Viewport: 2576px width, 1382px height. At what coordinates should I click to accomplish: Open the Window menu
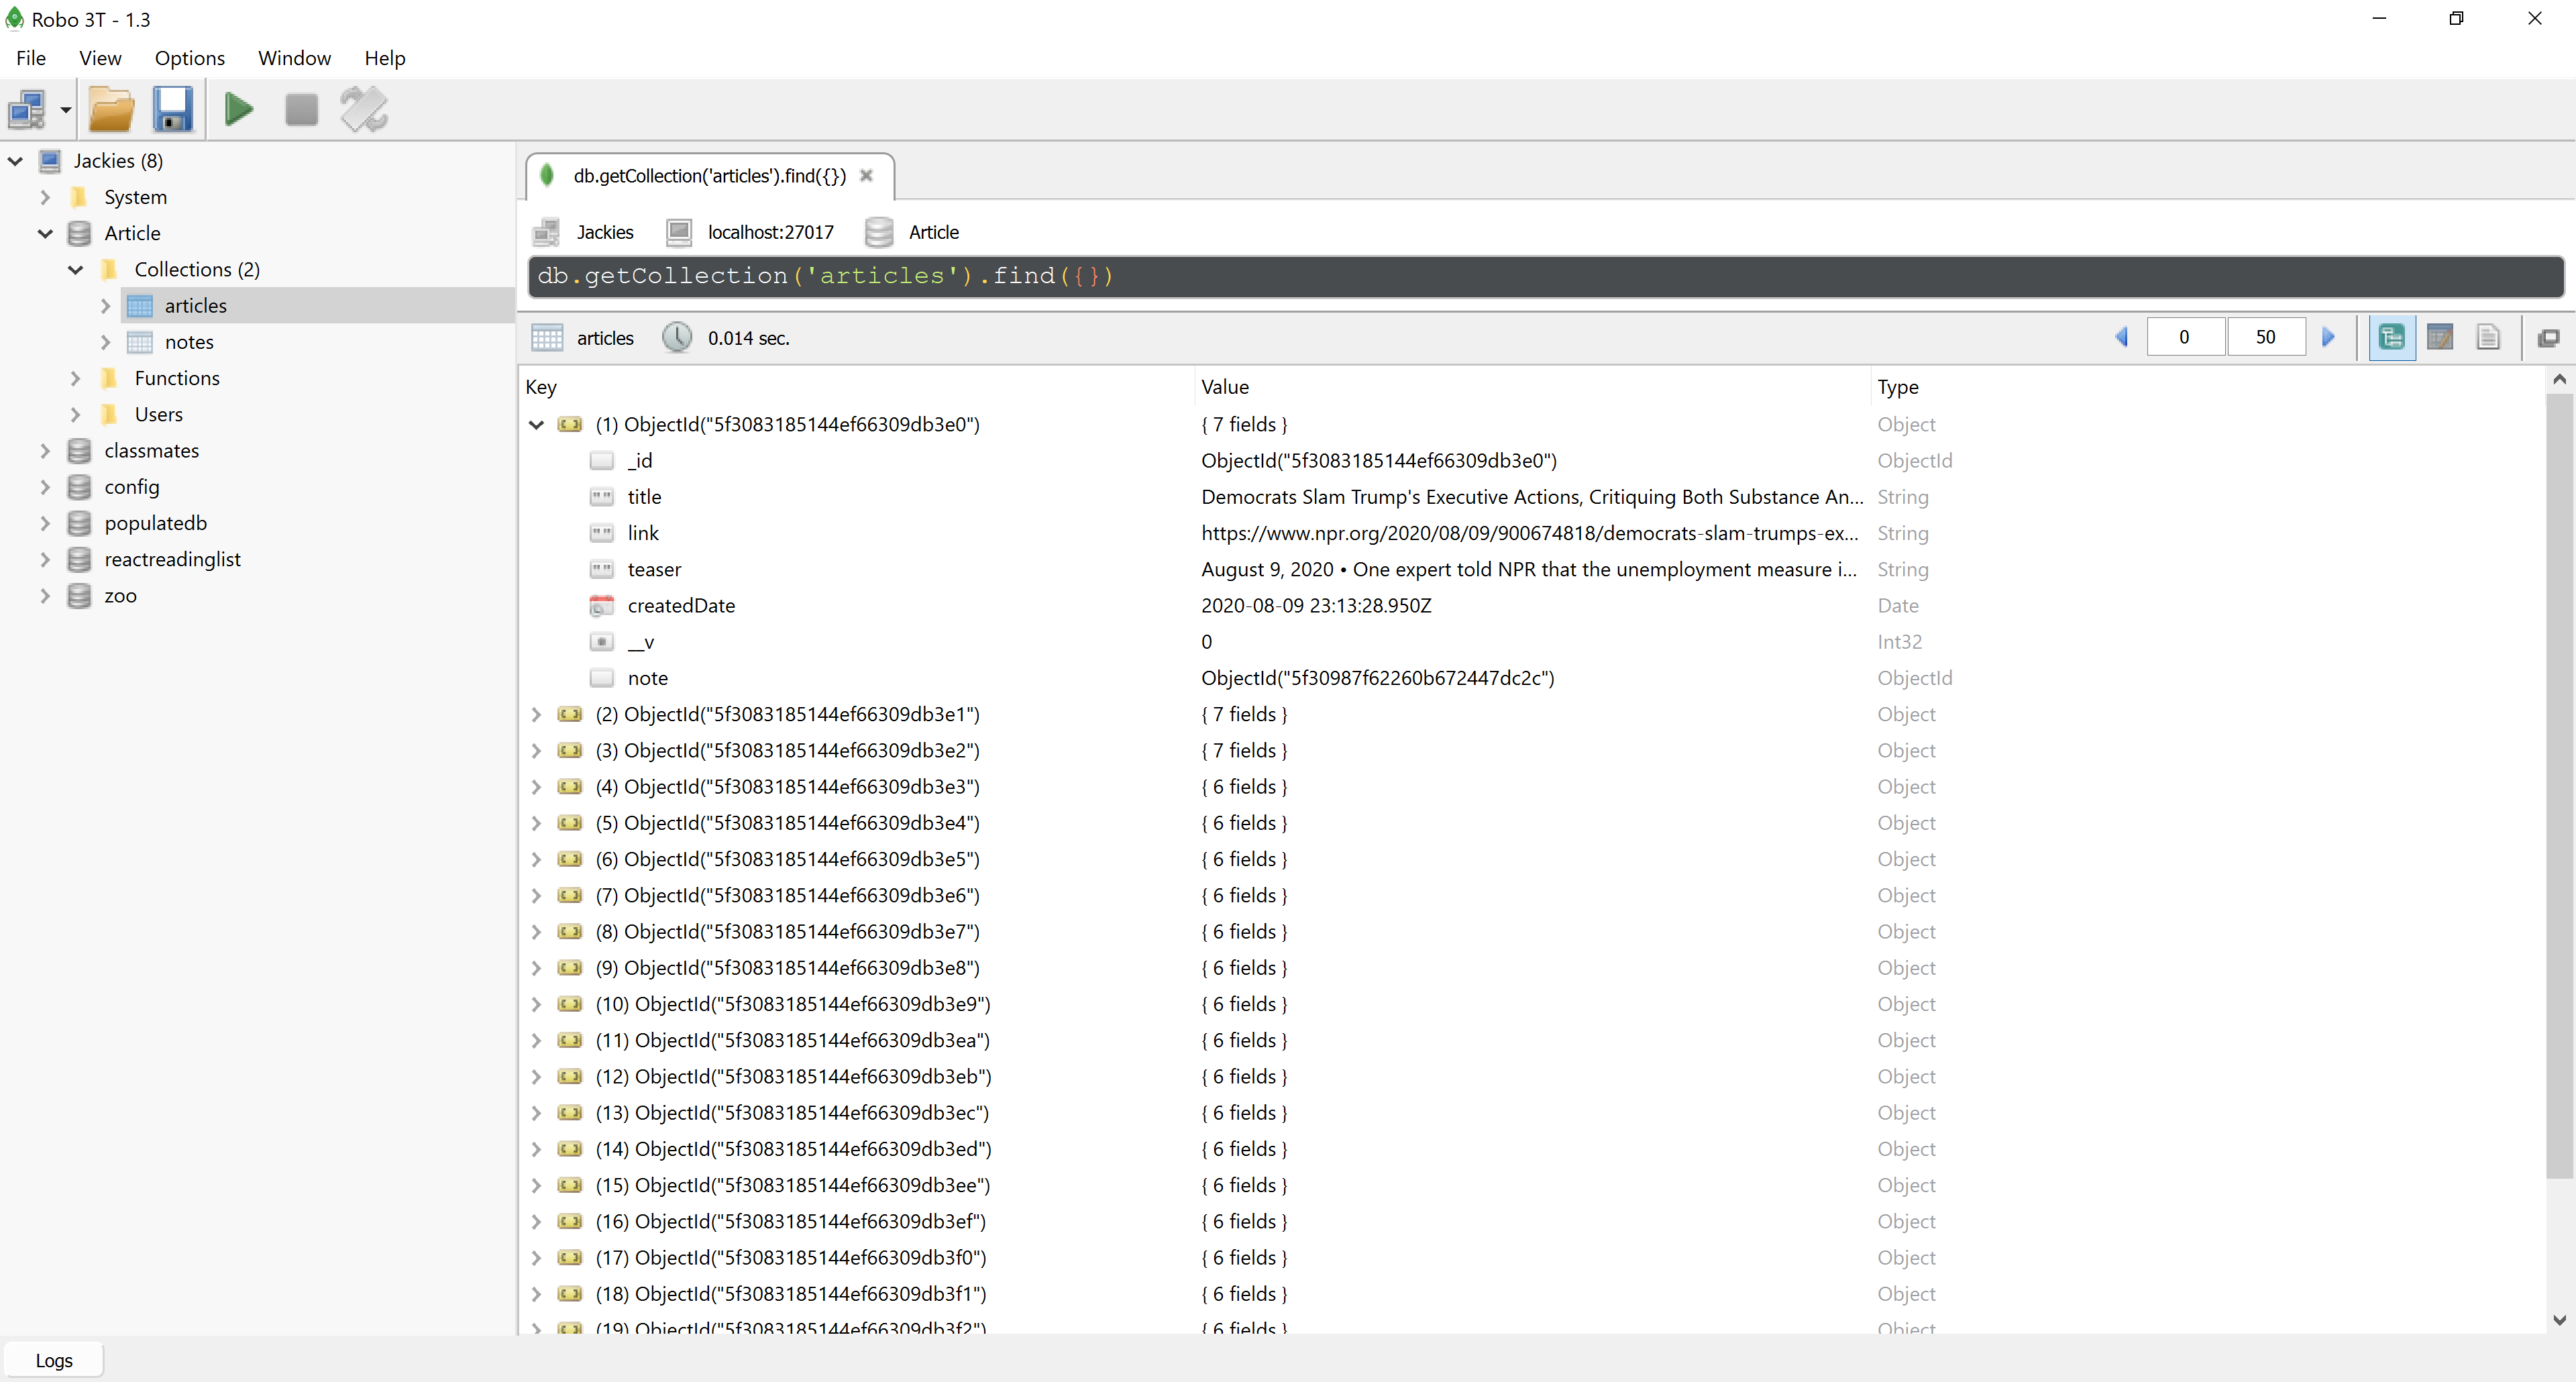294,58
